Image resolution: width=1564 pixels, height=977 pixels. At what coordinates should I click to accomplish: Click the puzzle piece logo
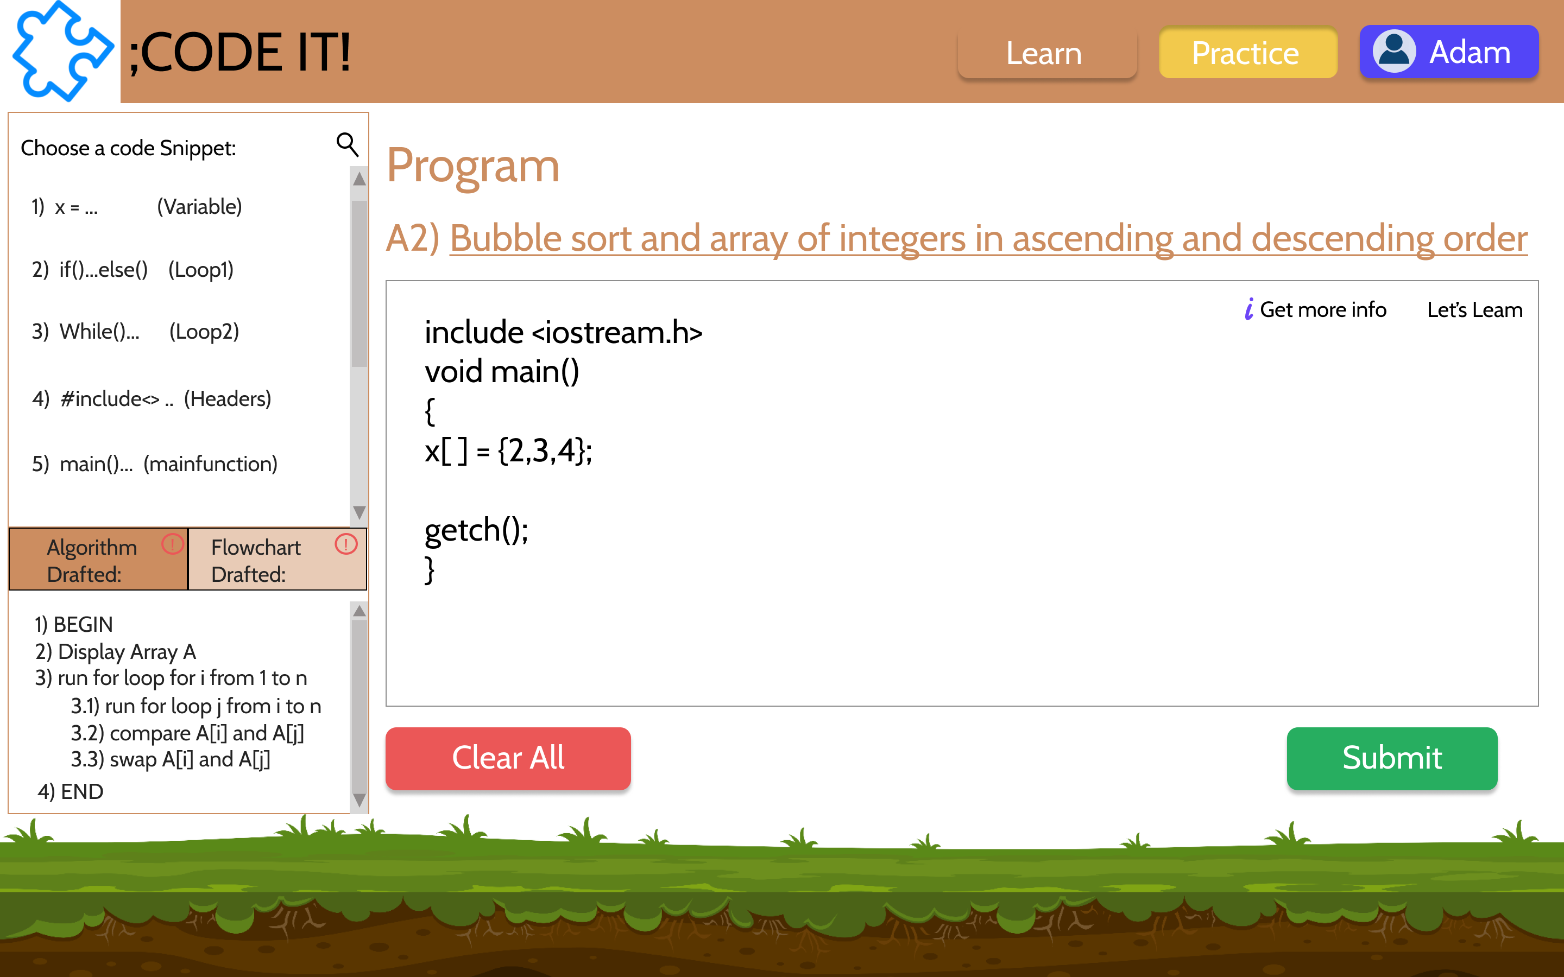click(62, 50)
